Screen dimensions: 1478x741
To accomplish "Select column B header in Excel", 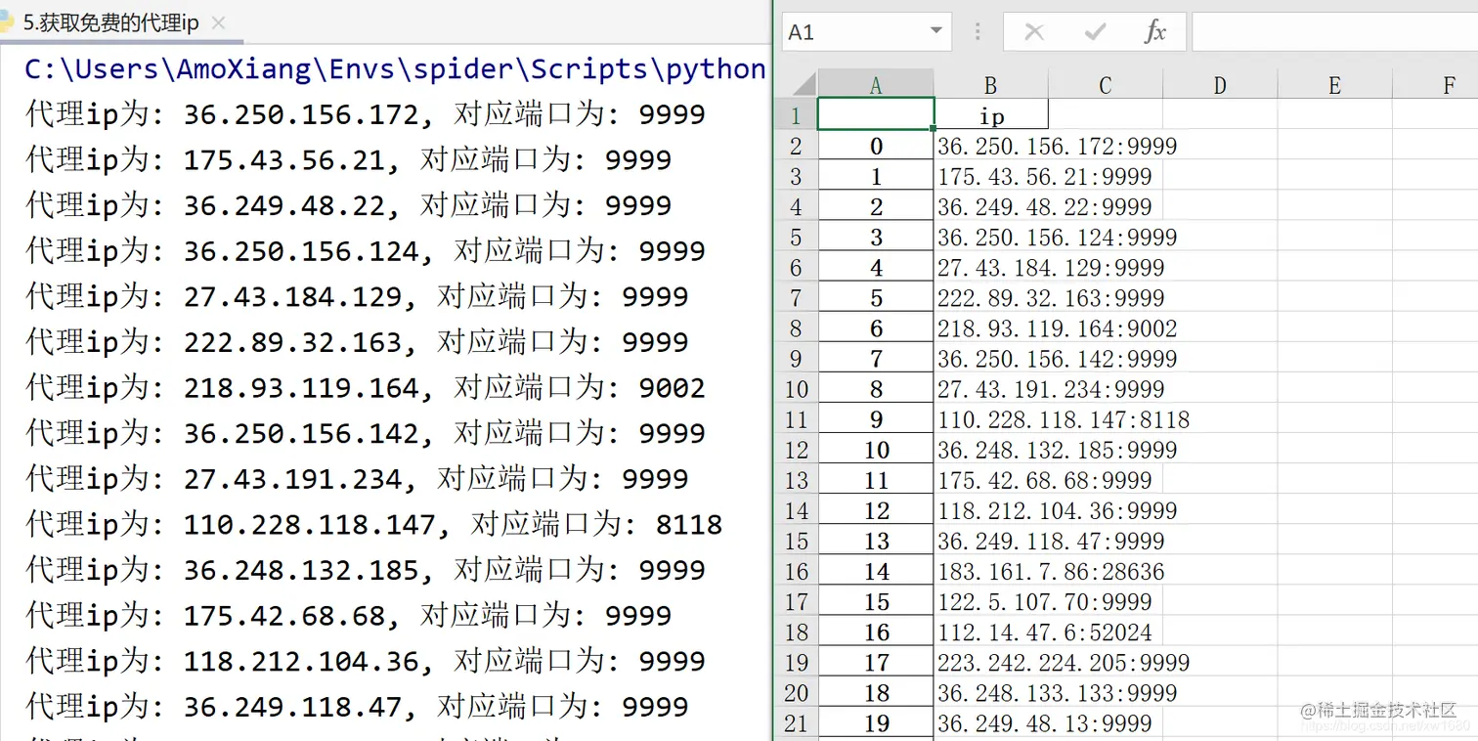I will pyautogui.click(x=991, y=85).
